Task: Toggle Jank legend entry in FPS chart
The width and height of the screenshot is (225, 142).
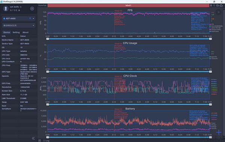Action: (x=215, y=28)
